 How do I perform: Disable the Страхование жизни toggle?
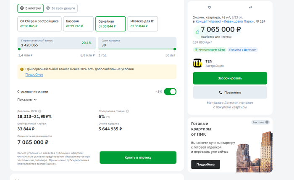(170, 91)
